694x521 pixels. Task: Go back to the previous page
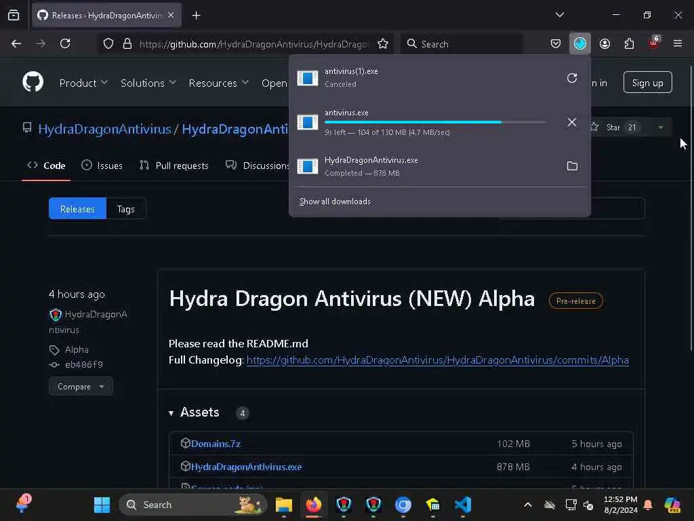pyautogui.click(x=16, y=43)
